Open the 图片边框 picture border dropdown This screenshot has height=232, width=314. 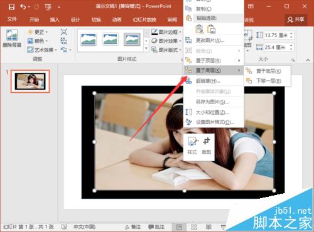(166, 32)
